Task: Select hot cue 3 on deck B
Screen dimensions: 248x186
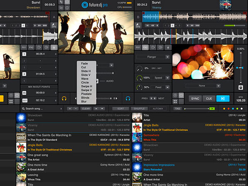Action: tap(172, 25)
